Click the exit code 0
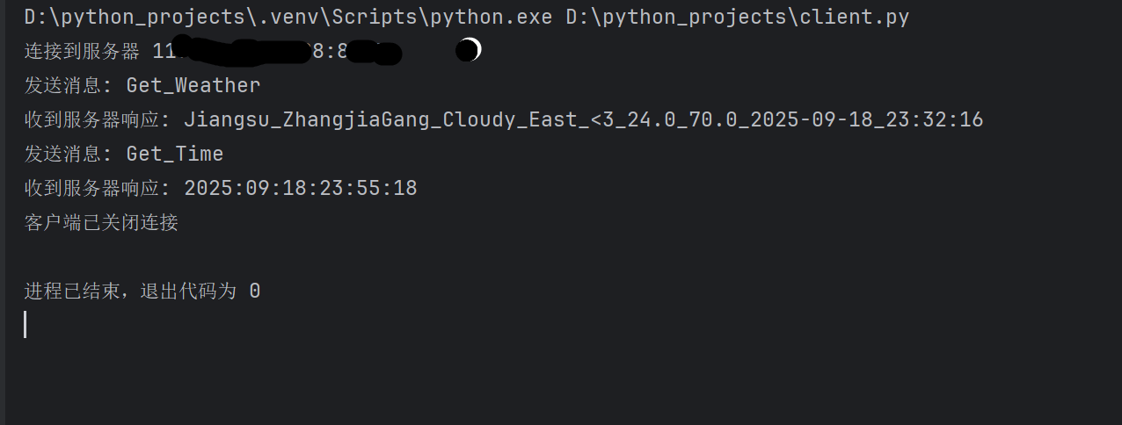This screenshot has width=1122, height=425. (x=254, y=291)
